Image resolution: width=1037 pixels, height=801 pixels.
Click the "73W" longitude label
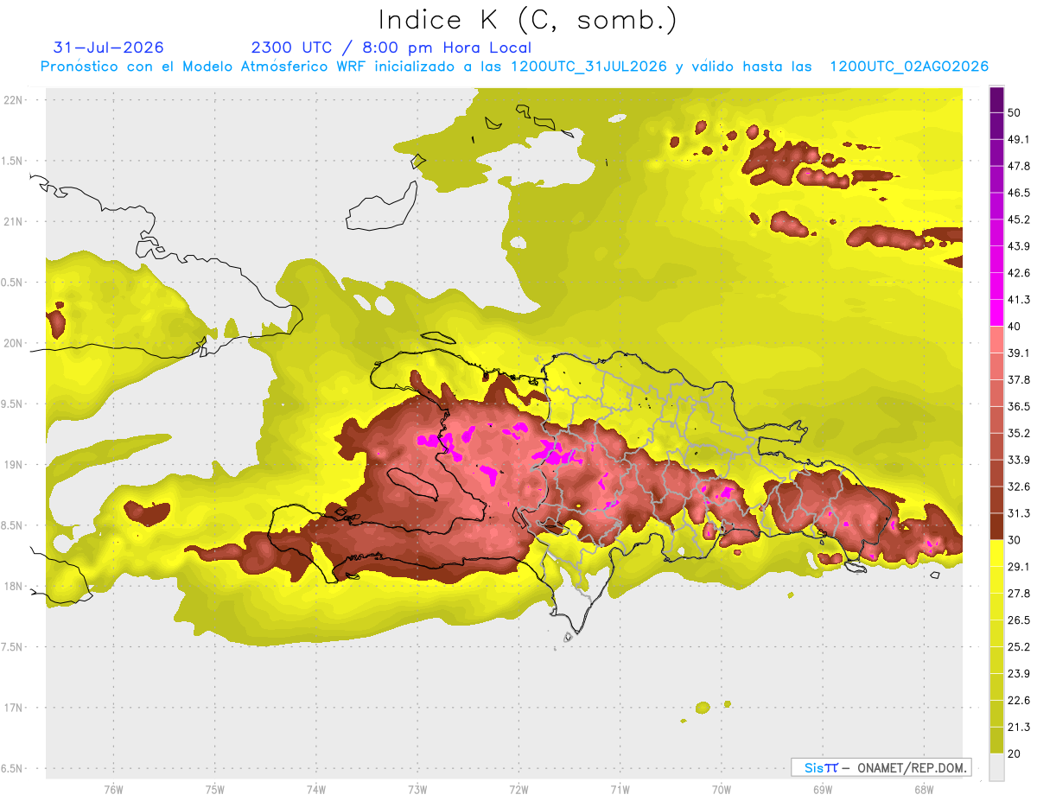(417, 789)
